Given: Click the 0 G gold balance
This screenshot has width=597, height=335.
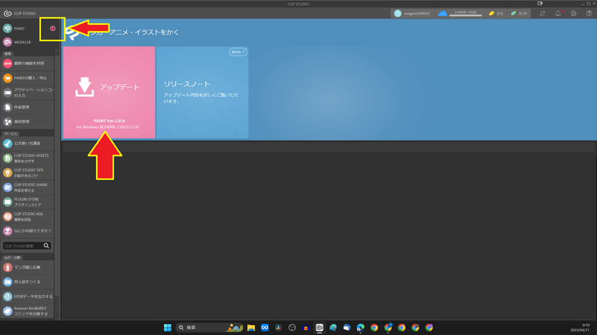Looking at the screenshot, I should [x=496, y=13].
